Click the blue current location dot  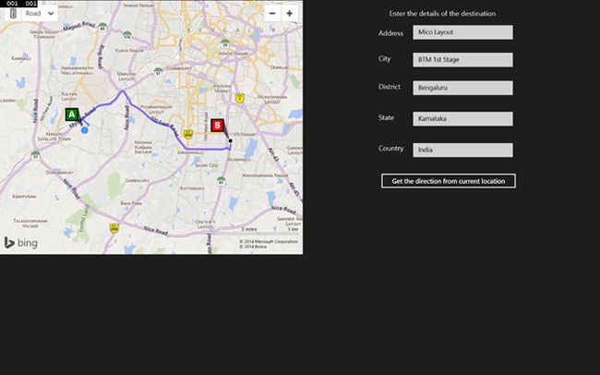point(85,130)
